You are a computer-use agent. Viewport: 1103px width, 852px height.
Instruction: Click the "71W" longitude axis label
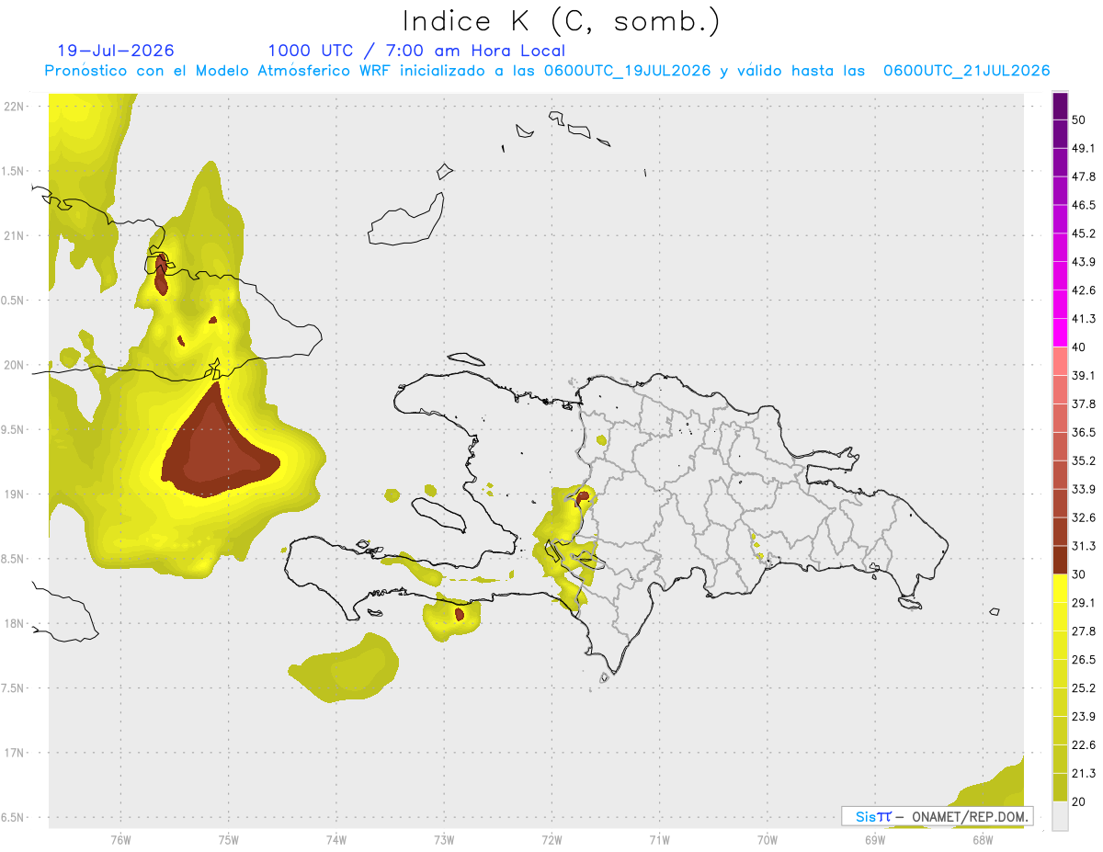[659, 840]
